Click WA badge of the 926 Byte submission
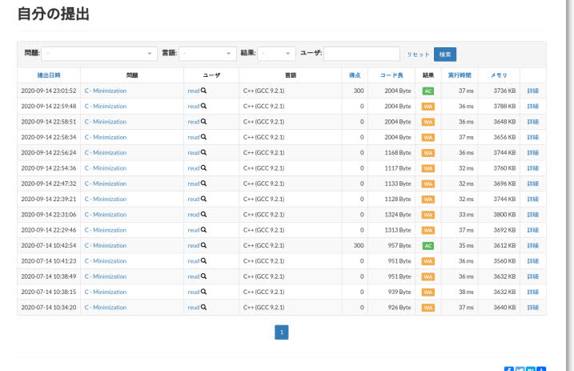The image size is (574, 371). 427,307
